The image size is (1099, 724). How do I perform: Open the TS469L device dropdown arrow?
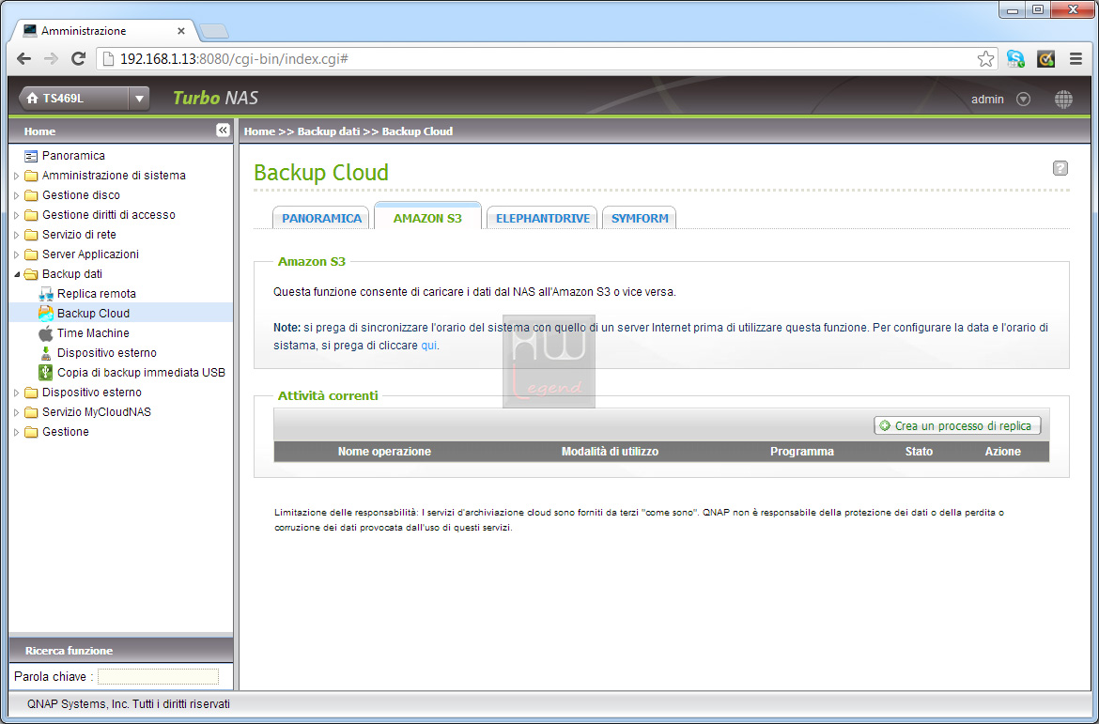coord(139,99)
